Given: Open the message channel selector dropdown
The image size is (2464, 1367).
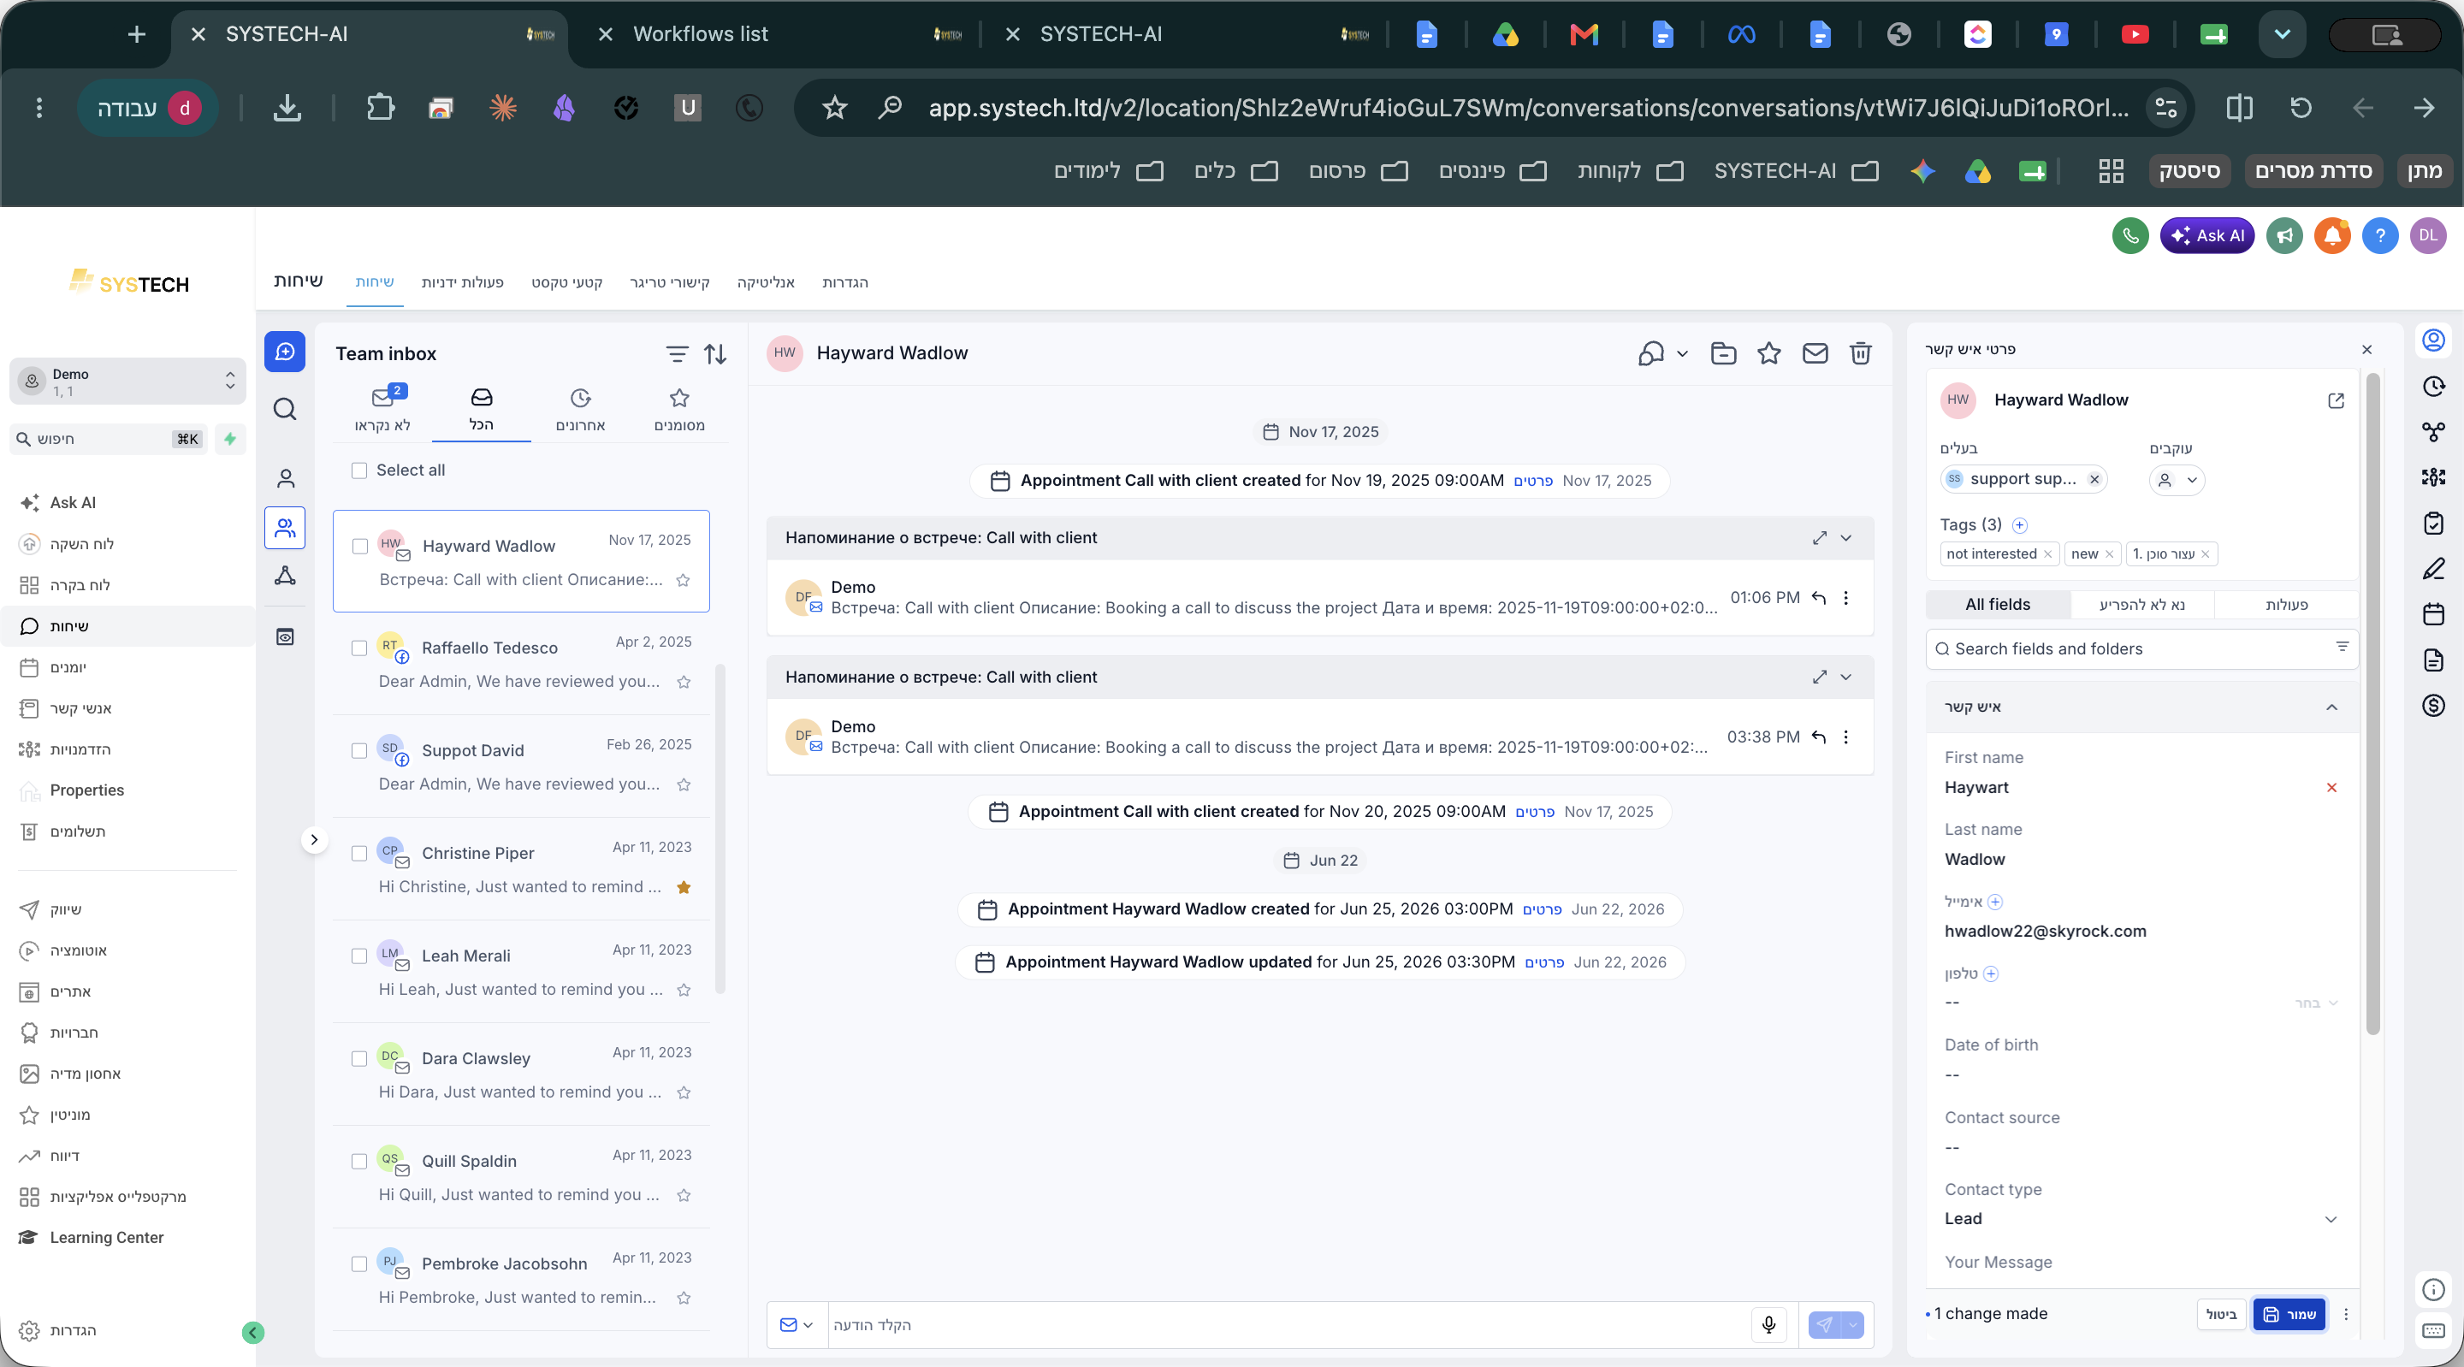Looking at the screenshot, I should pos(796,1325).
